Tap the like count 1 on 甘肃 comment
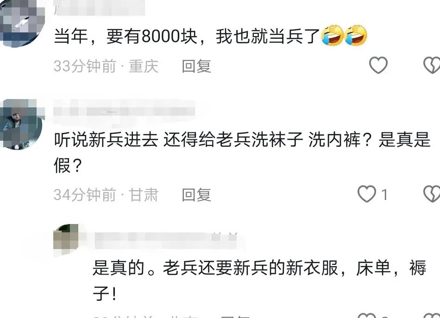Screen dimensions: 440x318 coord(385,194)
